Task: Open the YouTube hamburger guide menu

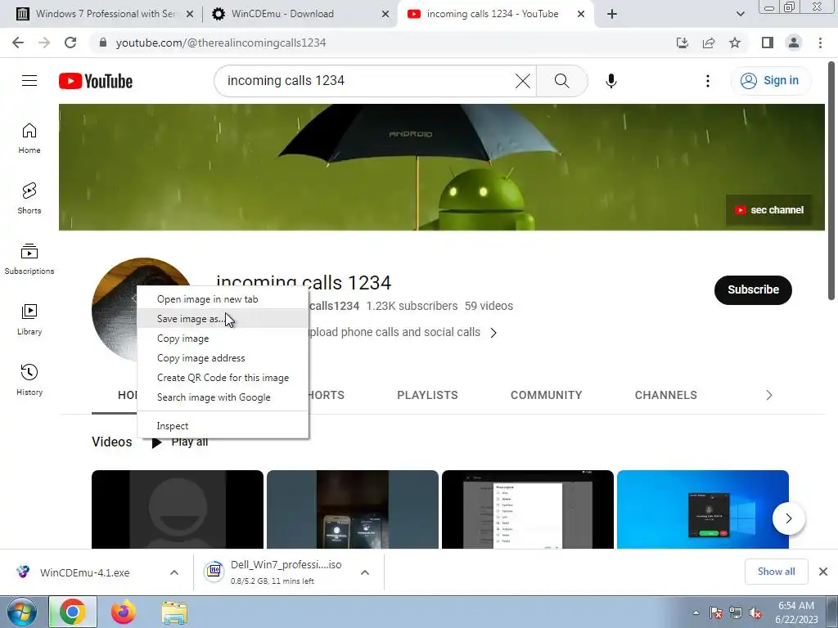Action: 29,81
